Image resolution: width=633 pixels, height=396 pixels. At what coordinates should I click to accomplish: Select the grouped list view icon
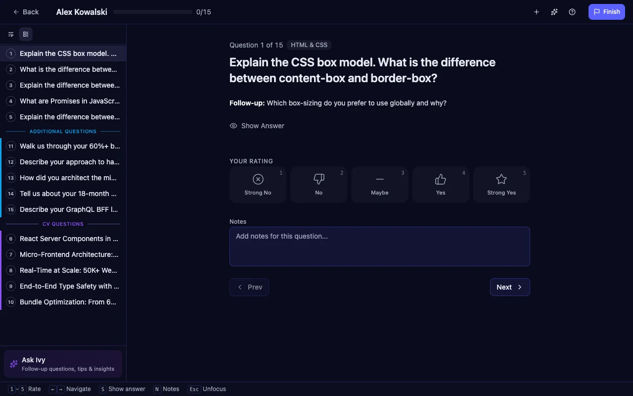[x=26, y=34]
